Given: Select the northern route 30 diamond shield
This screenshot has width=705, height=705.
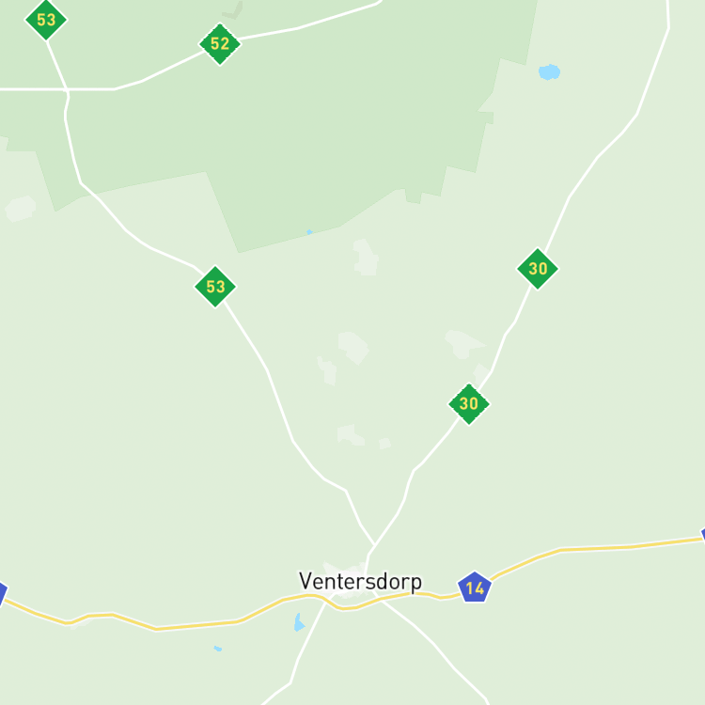Looking at the screenshot, I should click(538, 269).
